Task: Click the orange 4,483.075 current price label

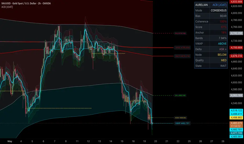Action: (x=236, y=123)
